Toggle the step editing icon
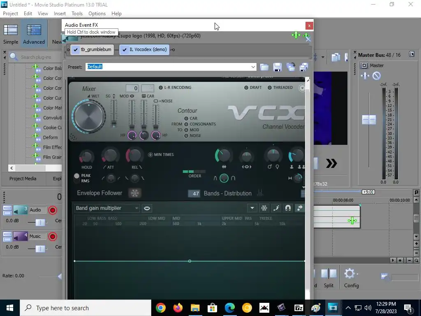 point(276,208)
